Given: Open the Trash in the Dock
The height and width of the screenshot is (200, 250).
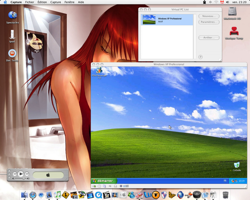Looking at the screenshot, I should pos(225,195).
